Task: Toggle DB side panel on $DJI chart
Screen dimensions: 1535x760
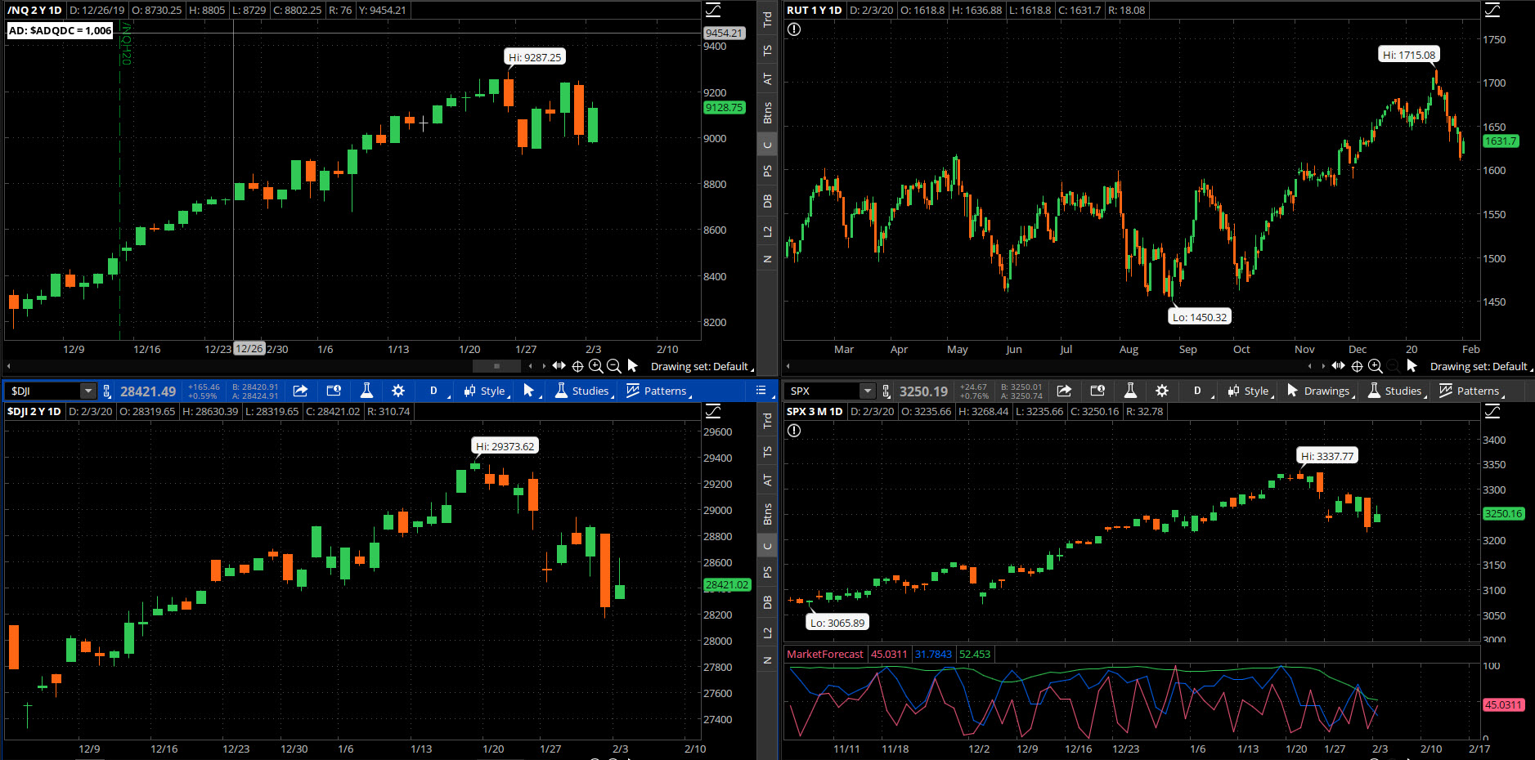Action: 767,602
